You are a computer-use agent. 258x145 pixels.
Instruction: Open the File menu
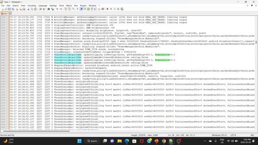coord(3,6)
